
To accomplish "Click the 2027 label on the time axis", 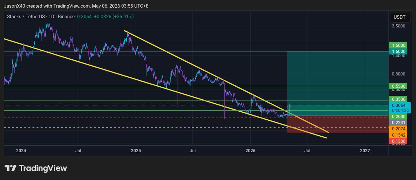I will click(x=365, y=151).
